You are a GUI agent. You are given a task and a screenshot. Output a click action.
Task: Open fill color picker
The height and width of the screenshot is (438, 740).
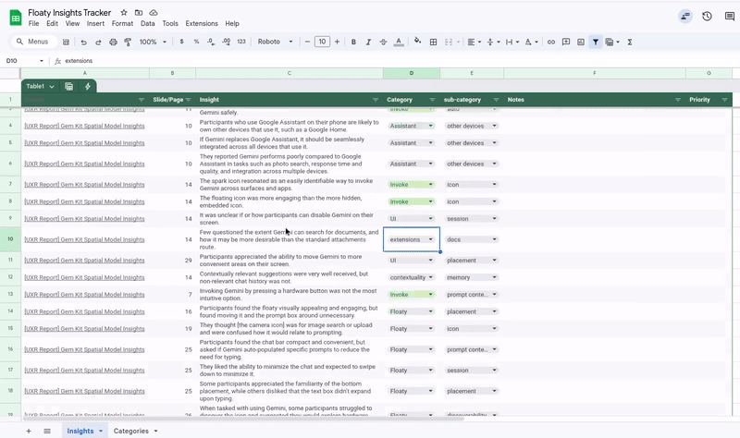pos(417,41)
